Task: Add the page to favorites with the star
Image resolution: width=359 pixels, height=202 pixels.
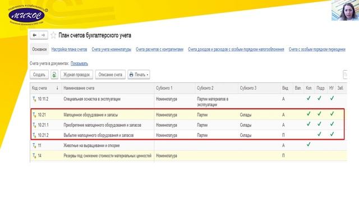Action: click(53, 35)
